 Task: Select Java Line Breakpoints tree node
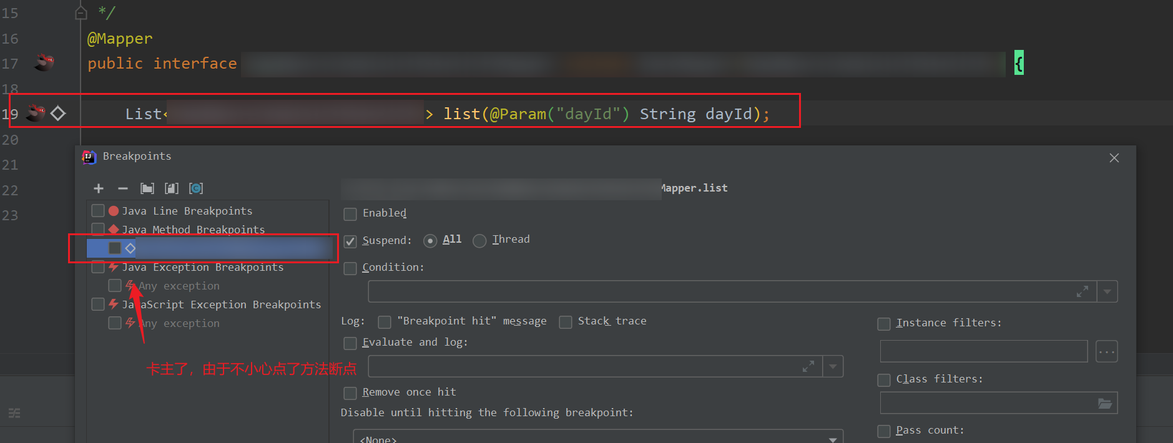coord(187,211)
